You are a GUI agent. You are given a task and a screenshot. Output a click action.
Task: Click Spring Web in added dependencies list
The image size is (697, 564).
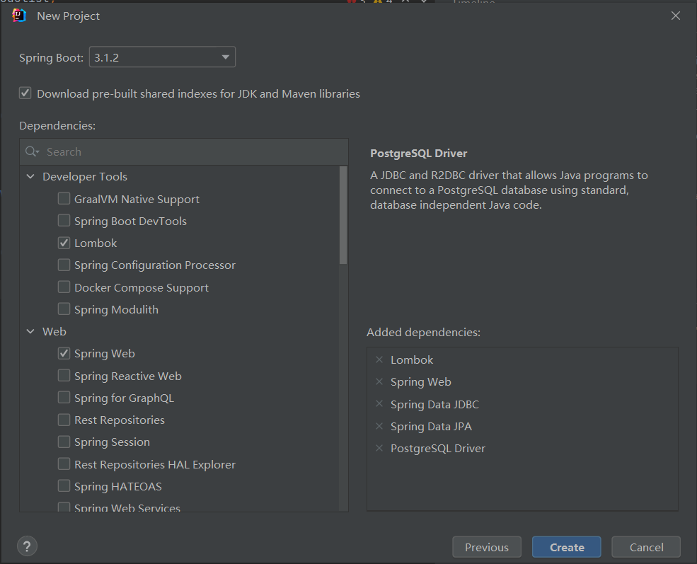click(421, 381)
